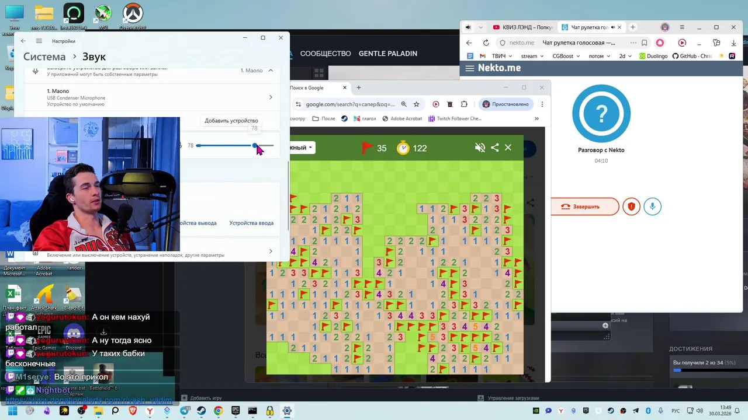Open the Windows Start button
Screen dimensions: 748x420
coord(12,411)
